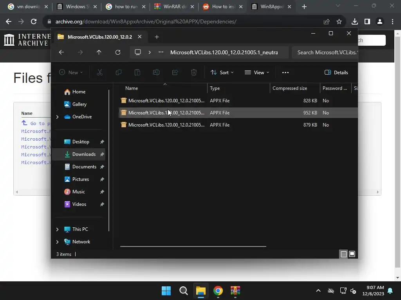This screenshot has width=401, height=300.
Task: Open WinRAR from the taskbar
Action: 235,291
